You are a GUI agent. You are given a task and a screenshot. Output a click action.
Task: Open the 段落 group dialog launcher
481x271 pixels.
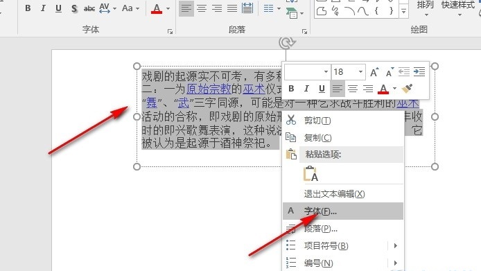[304, 31]
